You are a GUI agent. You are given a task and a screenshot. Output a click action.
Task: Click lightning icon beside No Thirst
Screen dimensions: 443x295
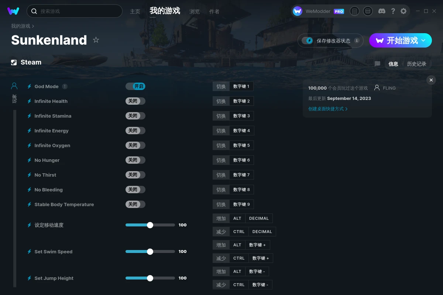pos(30,175)
